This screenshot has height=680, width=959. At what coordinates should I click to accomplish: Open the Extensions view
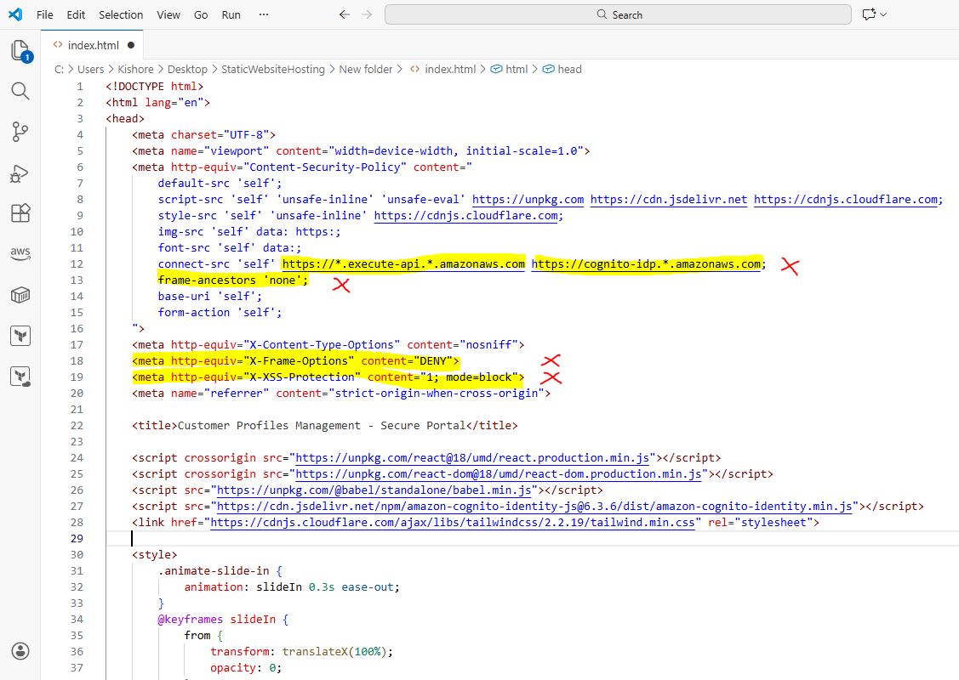[x=20, y=212]
